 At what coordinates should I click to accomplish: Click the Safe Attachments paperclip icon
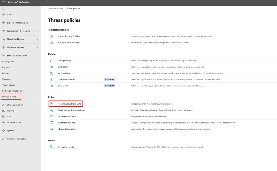coord(51,79)
